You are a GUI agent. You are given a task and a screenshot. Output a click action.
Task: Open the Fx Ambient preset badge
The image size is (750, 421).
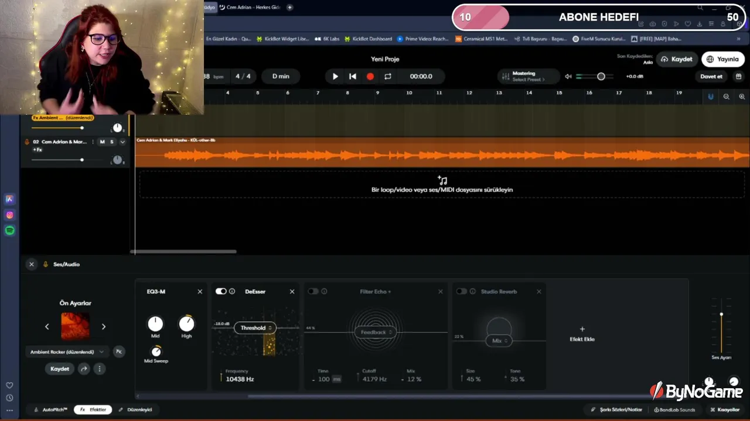[63, 118]
